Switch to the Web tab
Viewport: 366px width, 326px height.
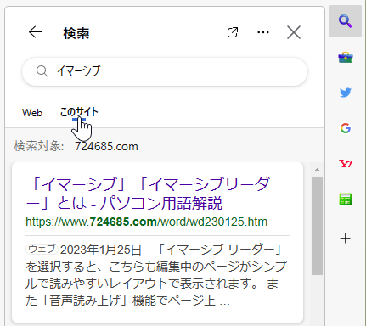pyautogui.click(x=32, y=113)
